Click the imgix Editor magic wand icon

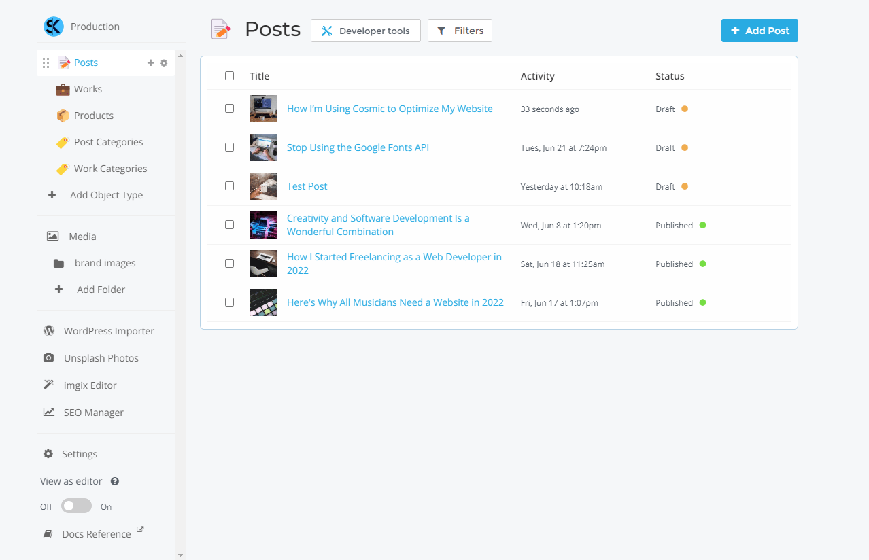click(49, 385)
